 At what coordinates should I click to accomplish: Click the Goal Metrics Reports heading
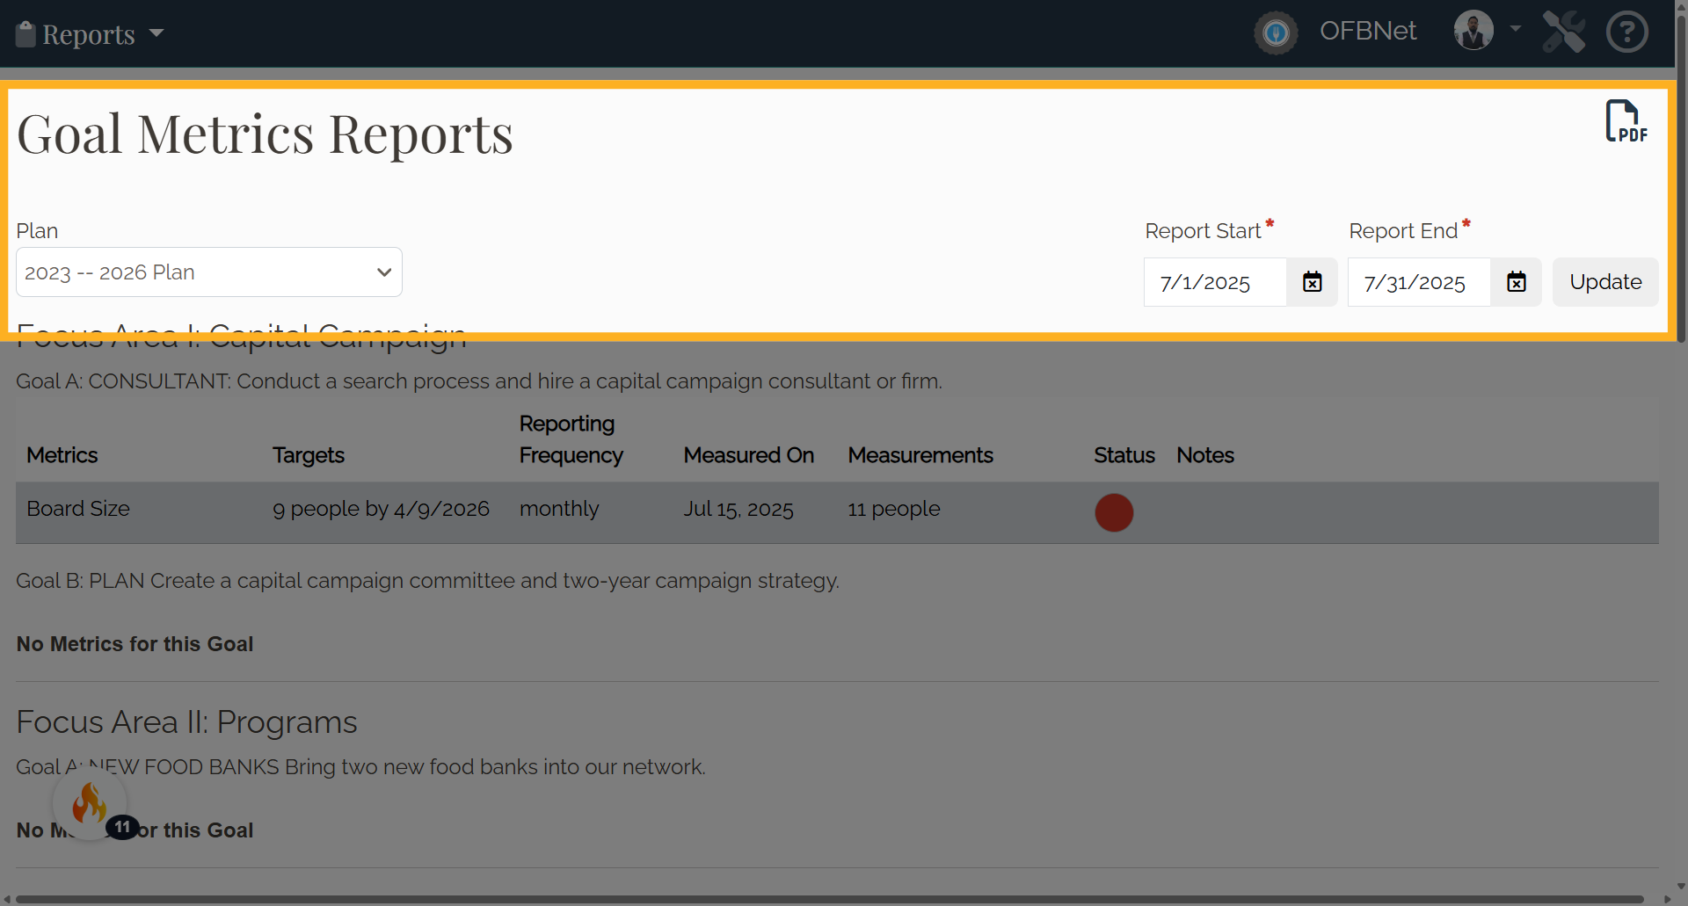click(265, 134)
